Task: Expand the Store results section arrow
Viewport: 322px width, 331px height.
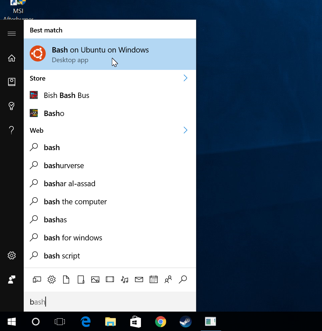Action: coord(185,78)
